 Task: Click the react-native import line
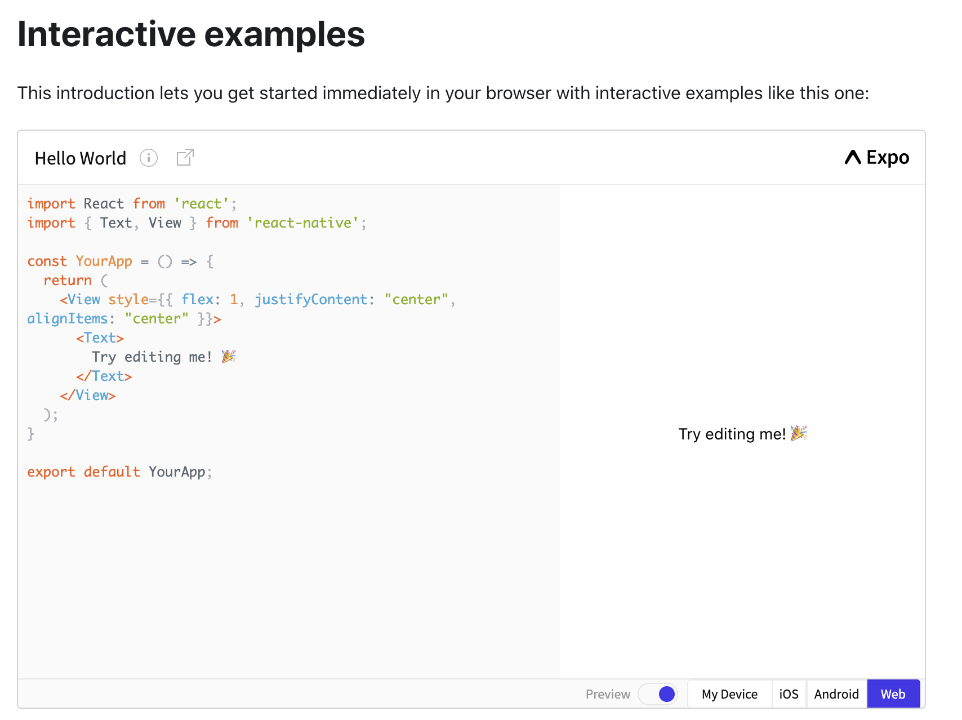[x=197, y=223]
